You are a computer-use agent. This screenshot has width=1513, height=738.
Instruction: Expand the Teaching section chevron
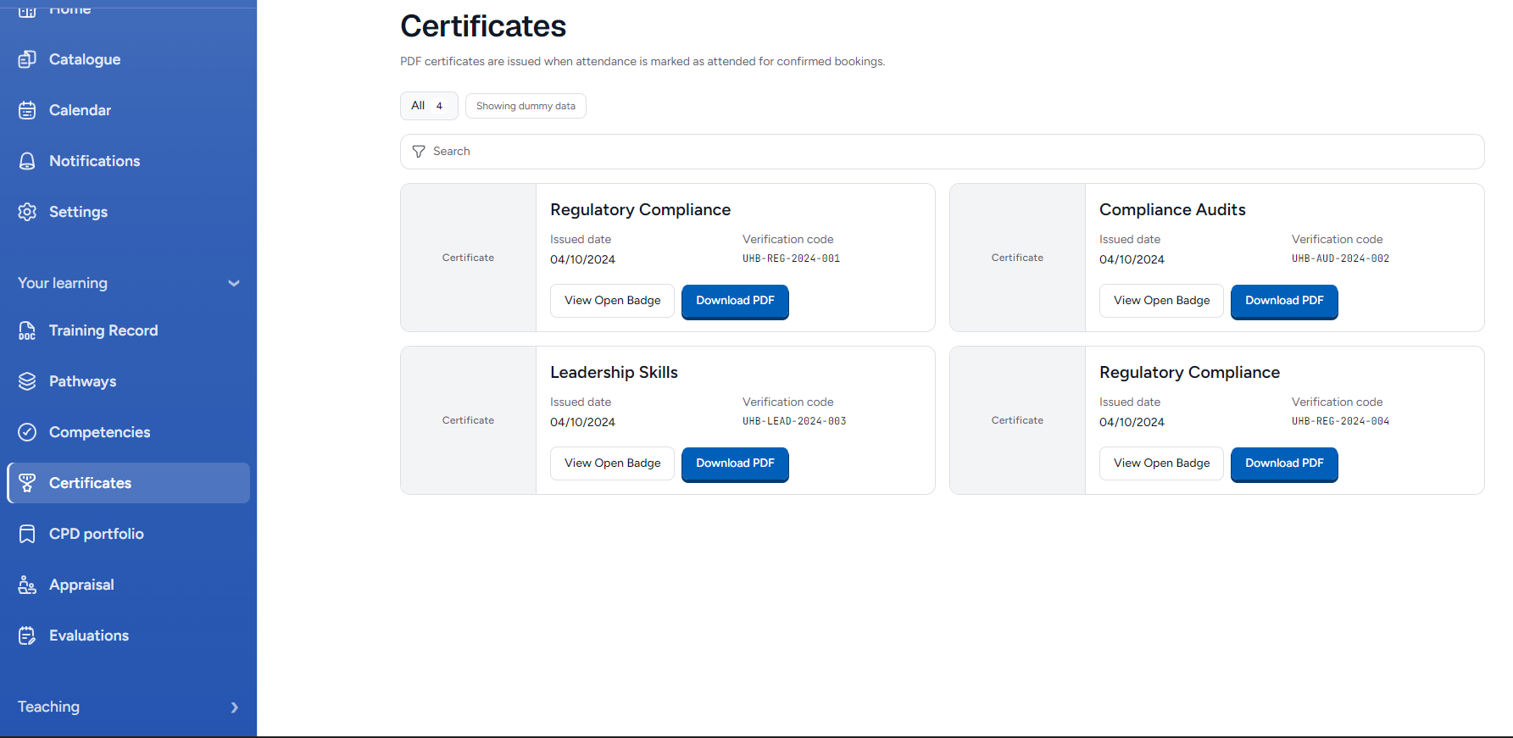(x=234, y=707)
